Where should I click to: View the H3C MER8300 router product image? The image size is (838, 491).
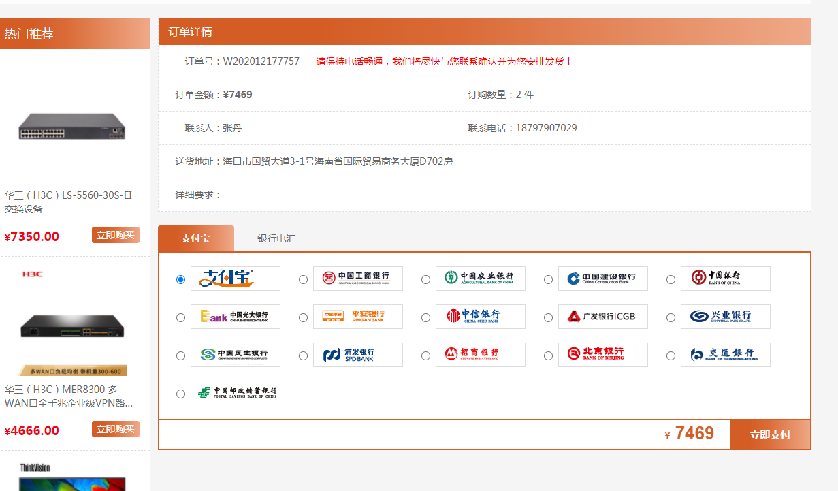point(71,321)
